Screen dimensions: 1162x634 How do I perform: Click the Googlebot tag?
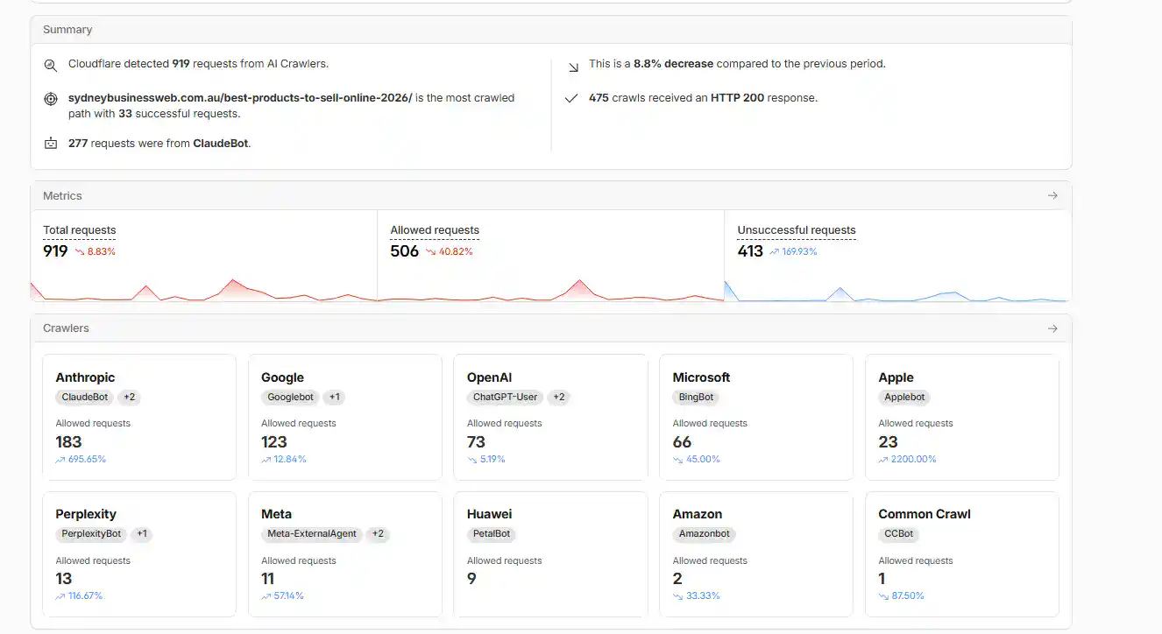coord(290,397)
